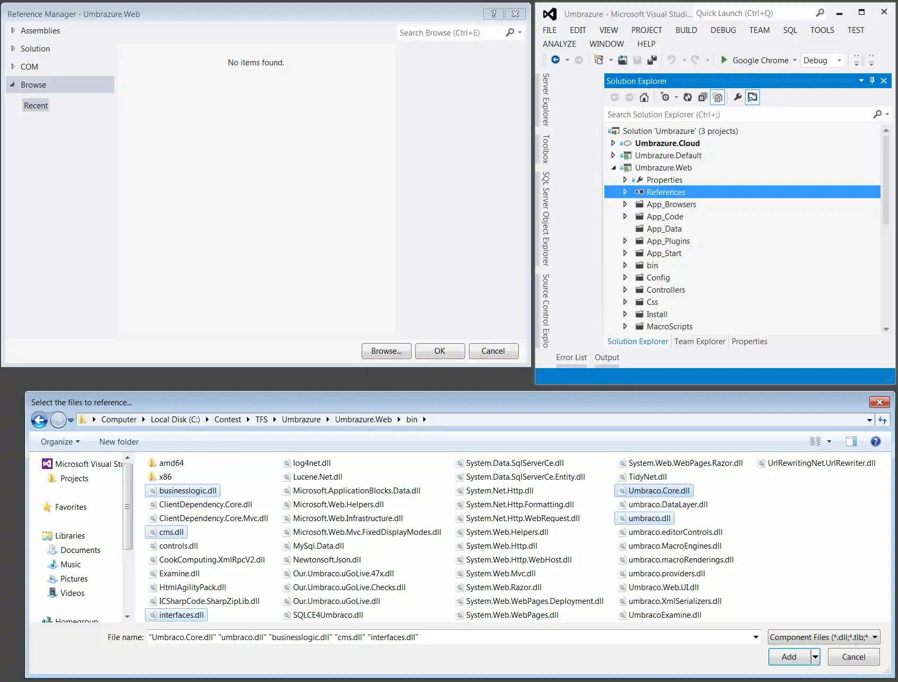Open the Organize dropdown menu
Screen dimensions: 898x682
[60, 442]
